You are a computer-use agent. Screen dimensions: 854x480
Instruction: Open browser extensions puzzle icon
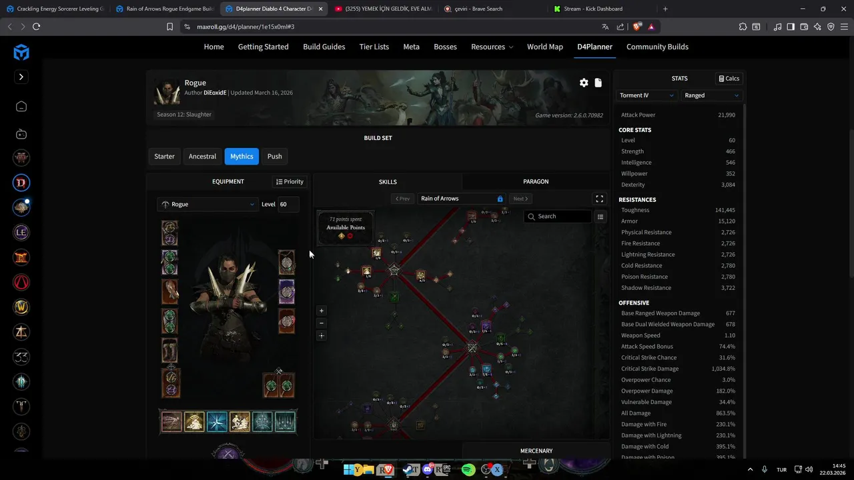[743, 27]
